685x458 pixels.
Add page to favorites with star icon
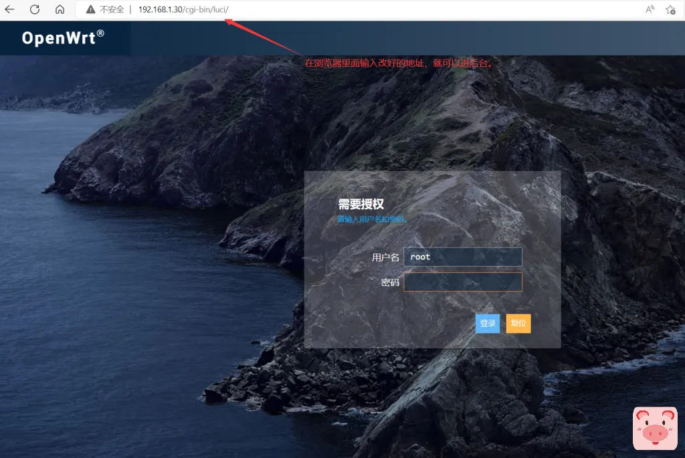click(x=670, y=9)
